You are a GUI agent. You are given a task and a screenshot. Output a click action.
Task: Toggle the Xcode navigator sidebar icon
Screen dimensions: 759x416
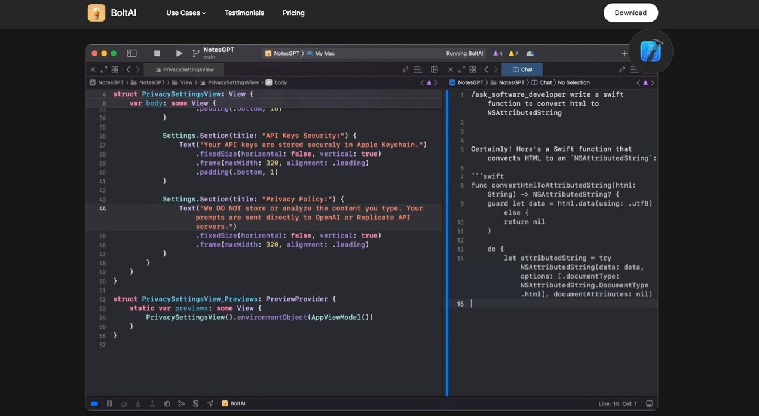coord(132,53)
